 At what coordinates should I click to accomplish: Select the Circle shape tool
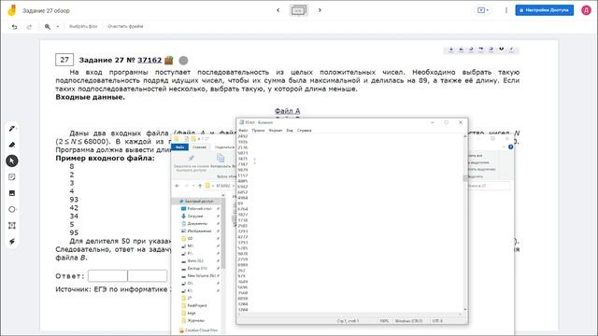12,209
